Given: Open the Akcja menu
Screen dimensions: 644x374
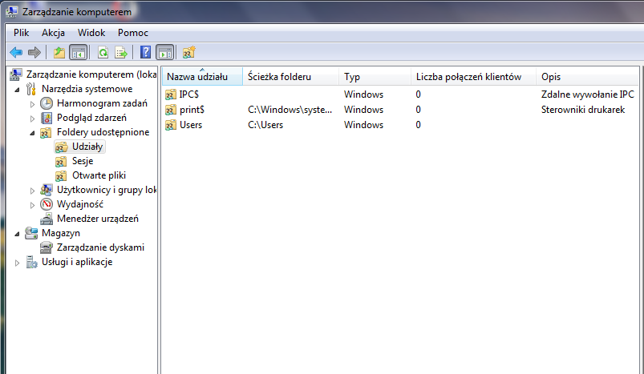Looking at the screenshot, I should coord(53,33).
